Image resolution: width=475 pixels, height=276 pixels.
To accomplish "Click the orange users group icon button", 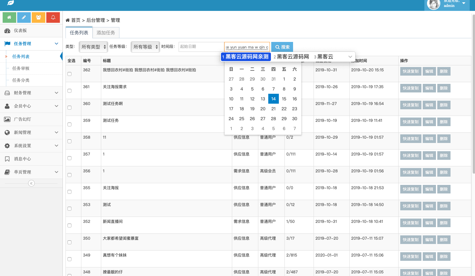I will click(x=38, y=17).
